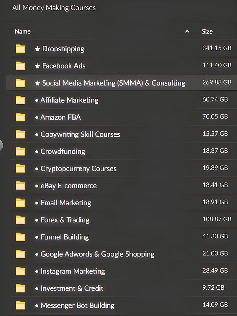Click the Crowdfunding folder icon
This screenshot has height=316, width=237.
(20, 151)
